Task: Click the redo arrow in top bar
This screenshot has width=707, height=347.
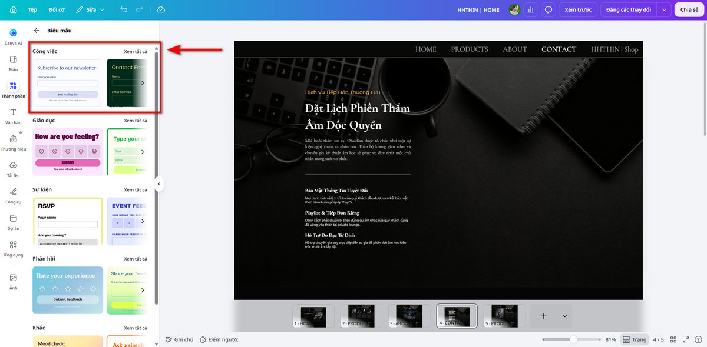Action: click(x=140, y=10)
